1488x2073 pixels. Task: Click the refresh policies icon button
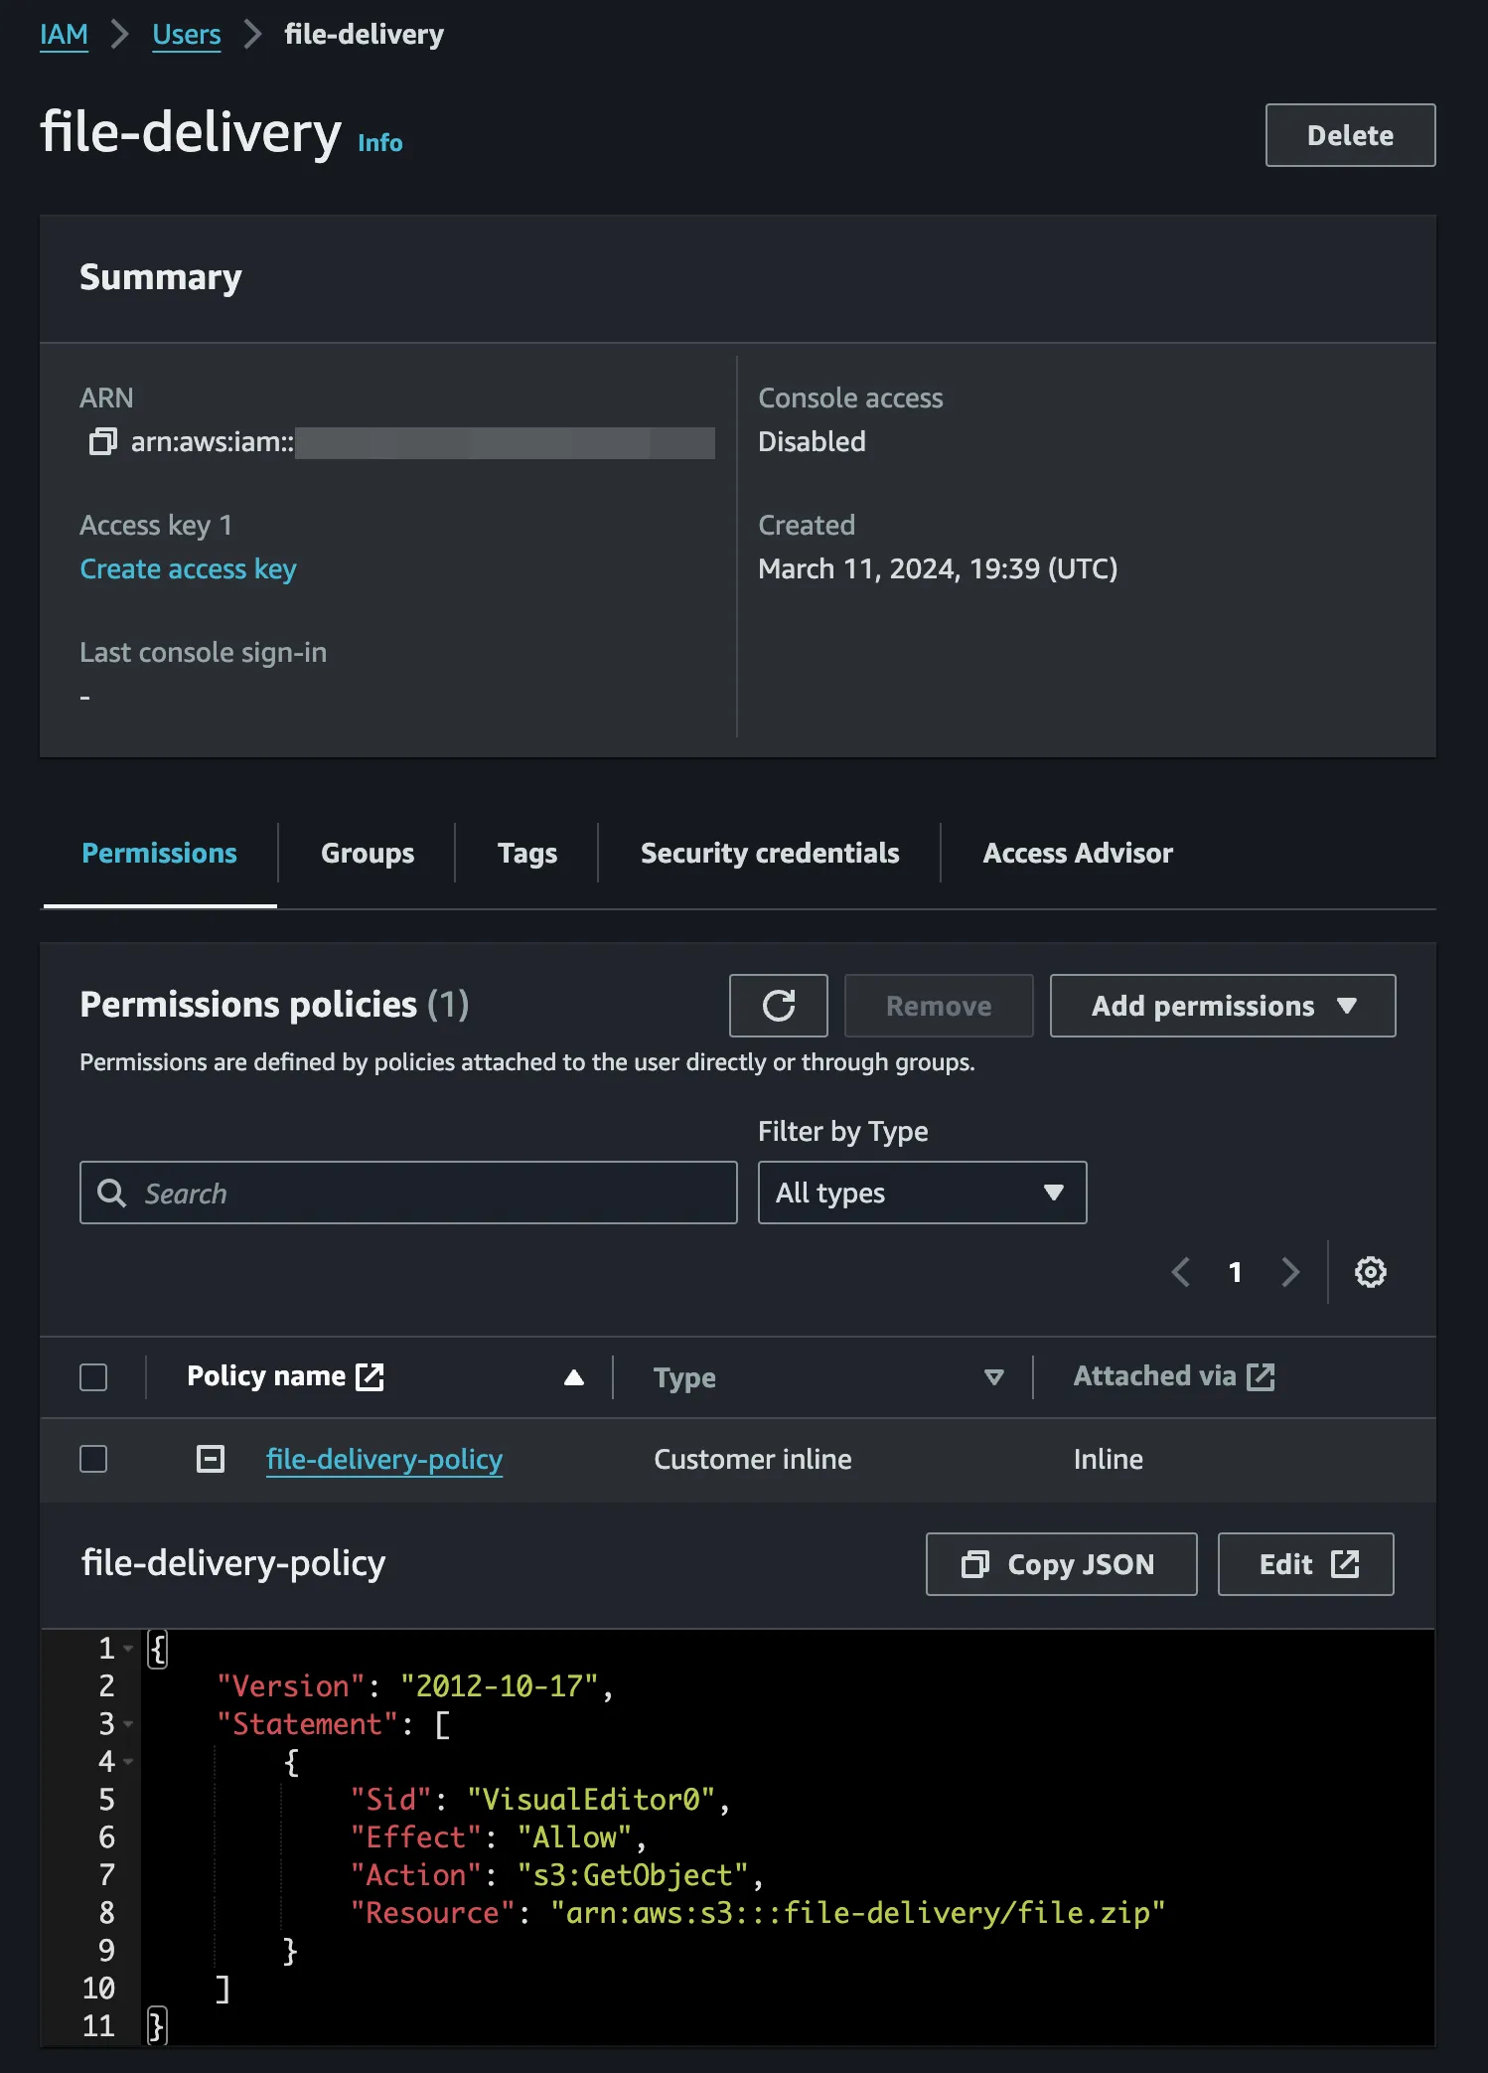coord(779,1006)
